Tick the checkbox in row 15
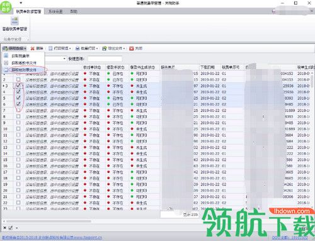315x241 pixels. [18, 159]
